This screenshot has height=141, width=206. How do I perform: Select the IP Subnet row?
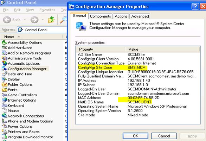pos(138,85)
